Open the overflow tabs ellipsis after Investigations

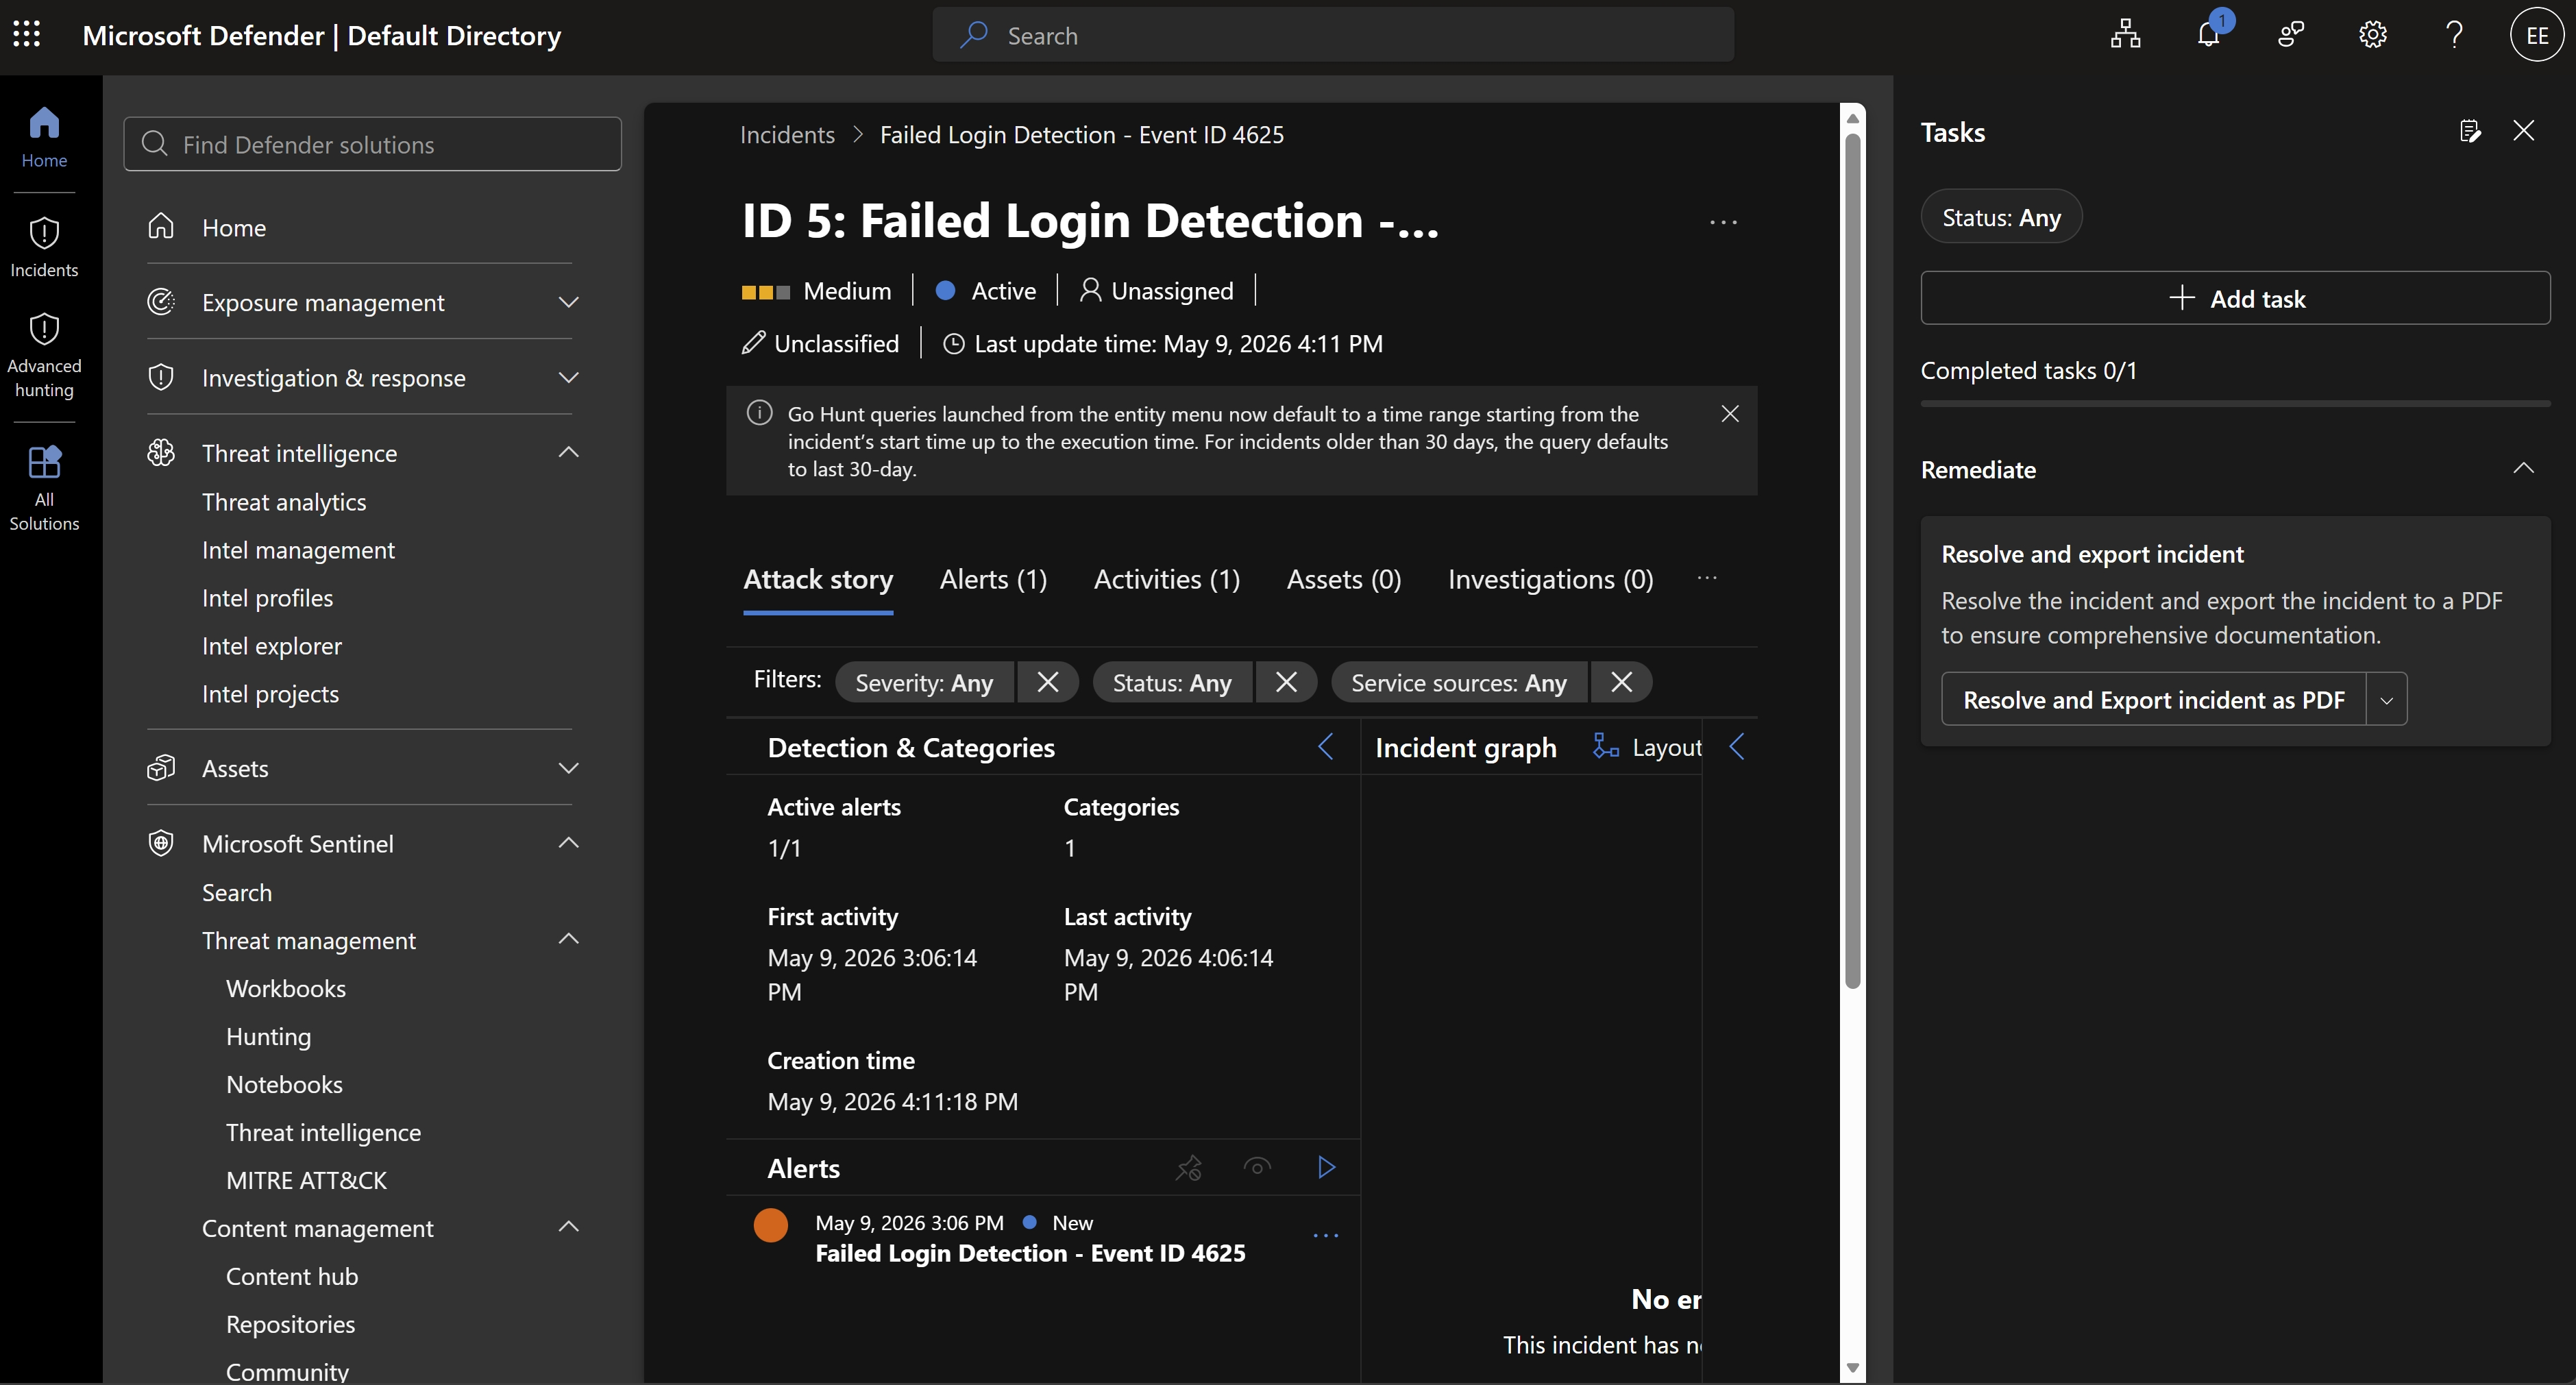[1707, 578]
